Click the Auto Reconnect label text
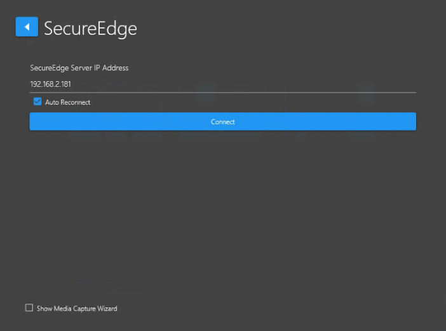 (x=68, y=102)
